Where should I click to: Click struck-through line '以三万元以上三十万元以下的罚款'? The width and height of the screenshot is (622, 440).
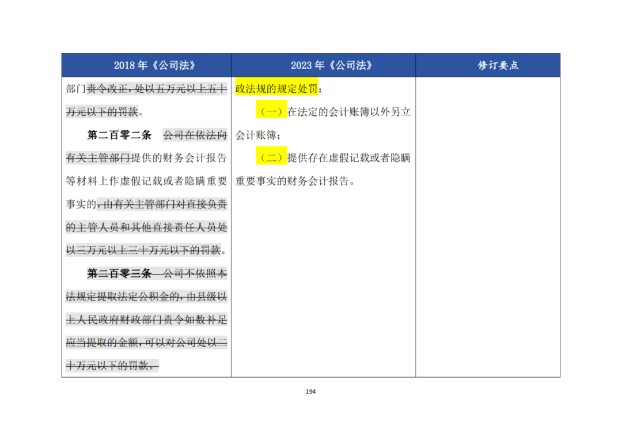(x=143, y=250)
